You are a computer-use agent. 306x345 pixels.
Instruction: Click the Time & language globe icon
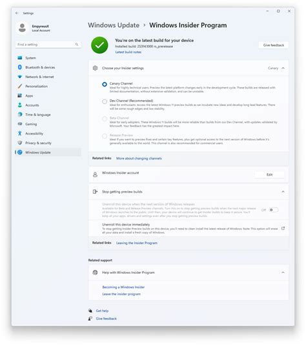tap(20, 114)
